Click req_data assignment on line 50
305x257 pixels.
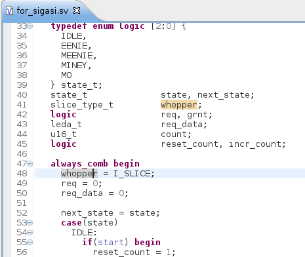click(x=82, y=193)
